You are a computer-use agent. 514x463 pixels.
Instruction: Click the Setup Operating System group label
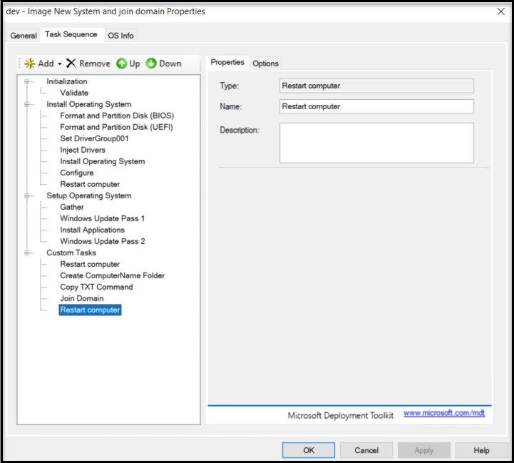[89, 196]
